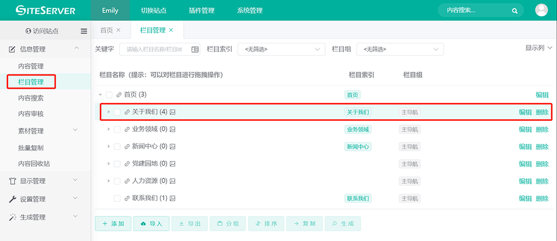Image resolution: width=557 pixels, height=241 pixels.
Task: Click the link icon beside 首页 (3)
Action: coord(119,95)
